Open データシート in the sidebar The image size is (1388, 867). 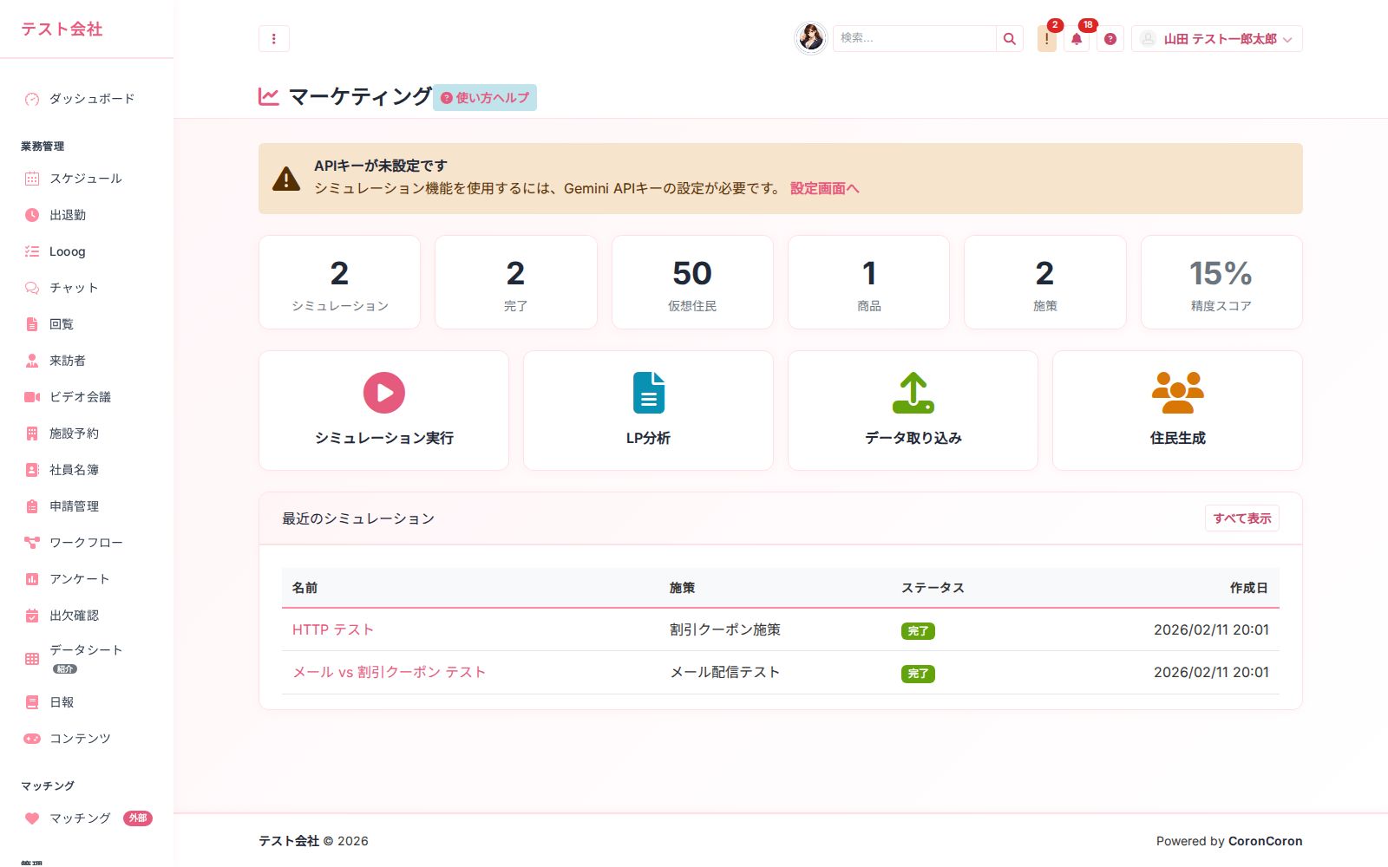point(86,659)
